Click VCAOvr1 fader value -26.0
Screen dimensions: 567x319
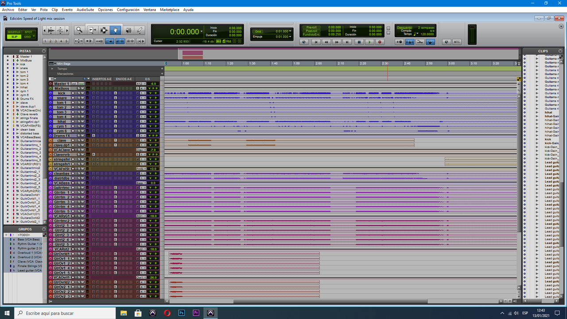tap(153, 277)
